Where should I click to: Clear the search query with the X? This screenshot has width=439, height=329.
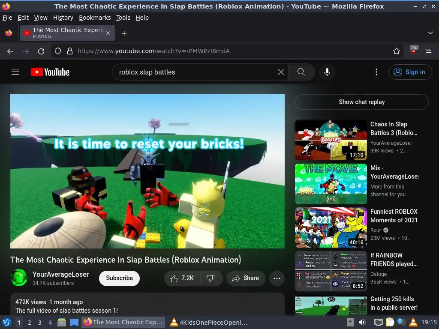pos(280,72)
